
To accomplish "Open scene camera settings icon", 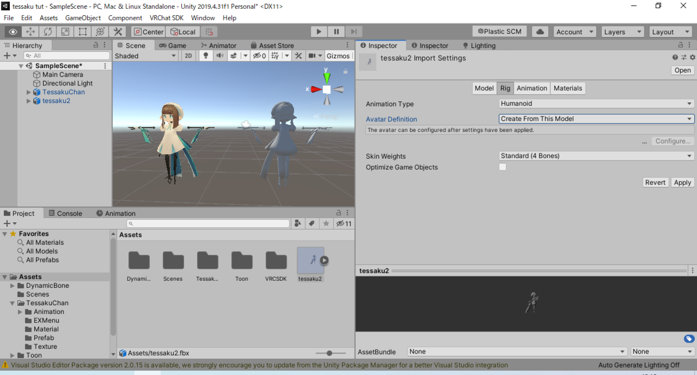I will [312, 56].
